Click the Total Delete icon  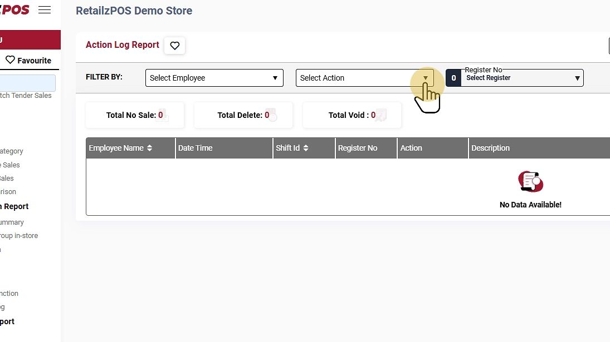point(271,115)
